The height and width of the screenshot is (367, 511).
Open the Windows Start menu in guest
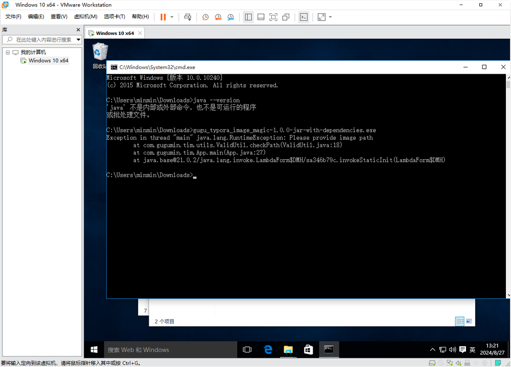coord(94,350)
